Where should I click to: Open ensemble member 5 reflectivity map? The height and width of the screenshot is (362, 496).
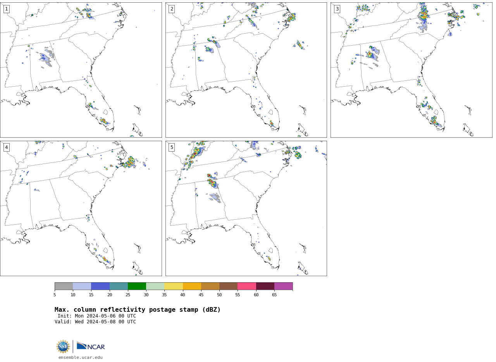pyautogui.click(x=246, y=208)
